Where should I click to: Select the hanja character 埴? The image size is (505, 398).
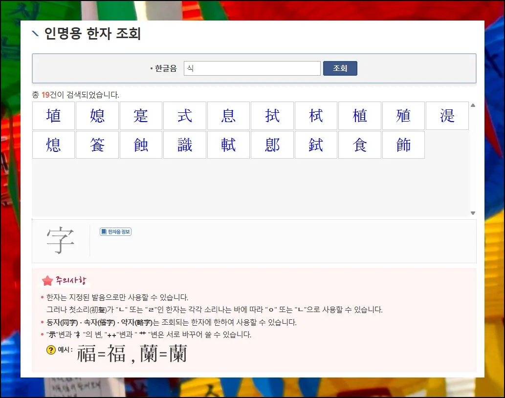tap(53, 116)
